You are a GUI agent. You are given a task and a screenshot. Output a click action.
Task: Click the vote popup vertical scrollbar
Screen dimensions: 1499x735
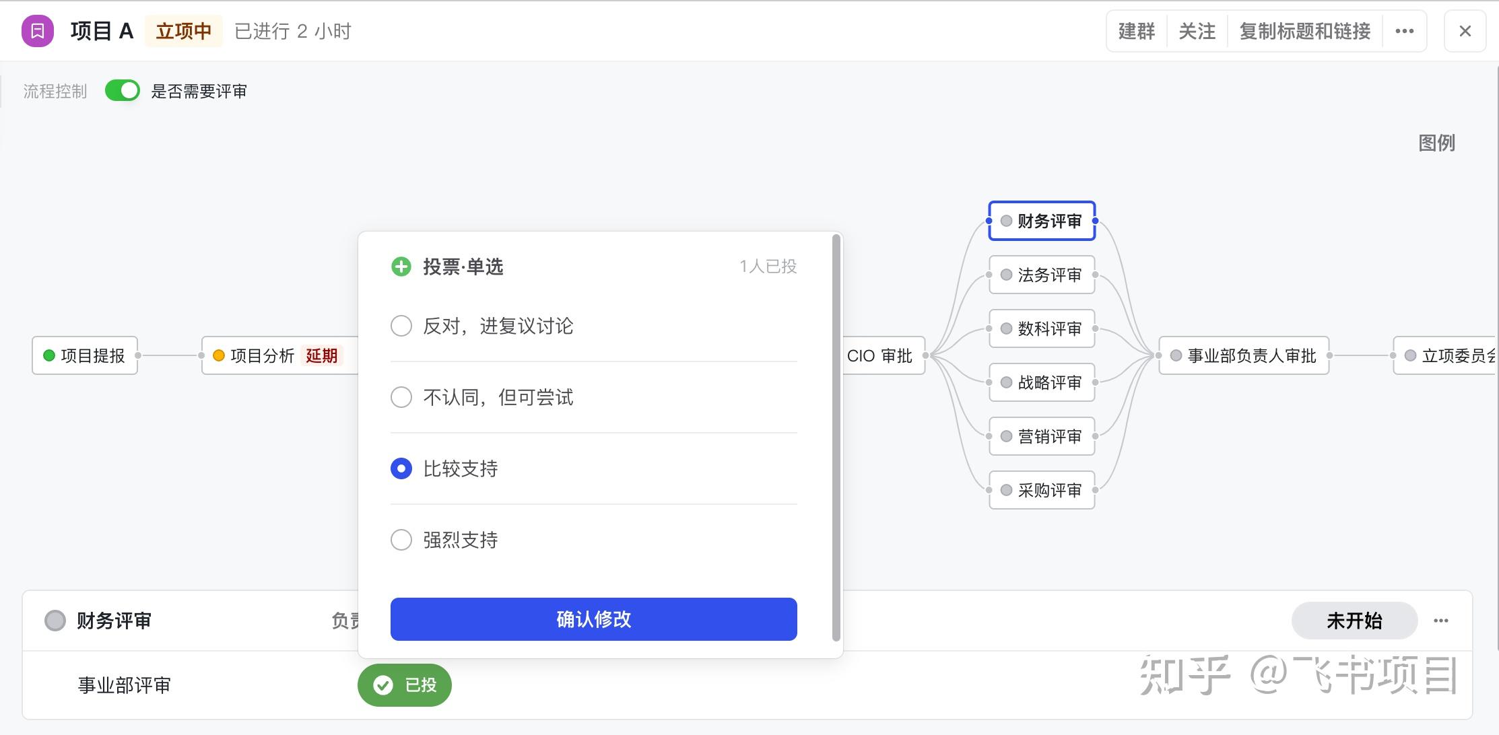tap(836, 438)
